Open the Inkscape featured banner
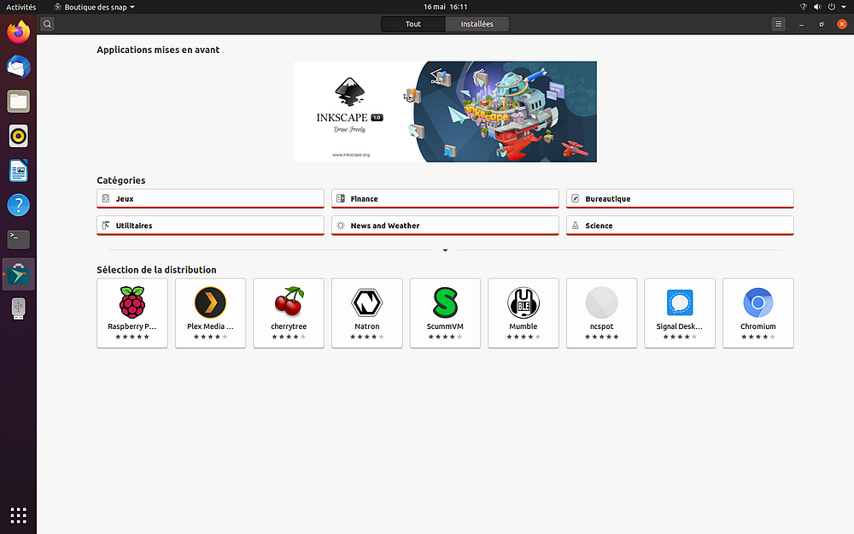Screen dimensions: 854x534 pyautogui.click(x=445, y=112)
